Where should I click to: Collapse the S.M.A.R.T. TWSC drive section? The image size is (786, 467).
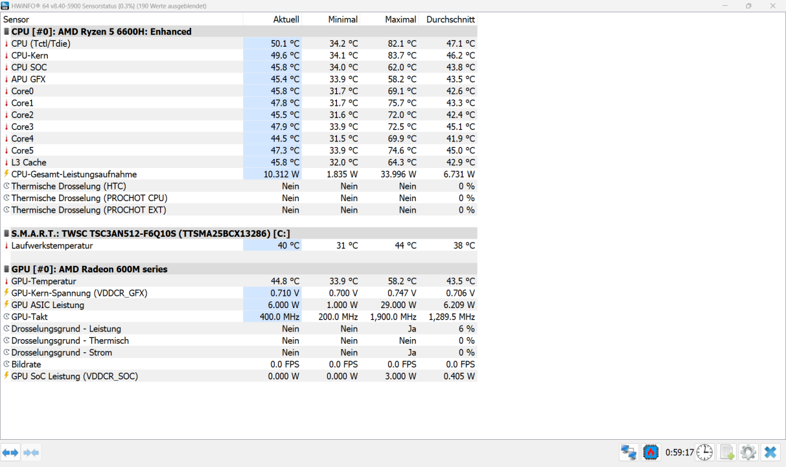click(6, 233)
